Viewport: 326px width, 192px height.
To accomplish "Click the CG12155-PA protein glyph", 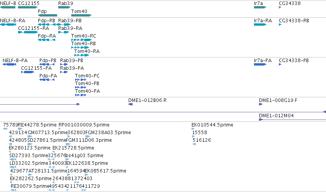I will click(x=28, y=72).
